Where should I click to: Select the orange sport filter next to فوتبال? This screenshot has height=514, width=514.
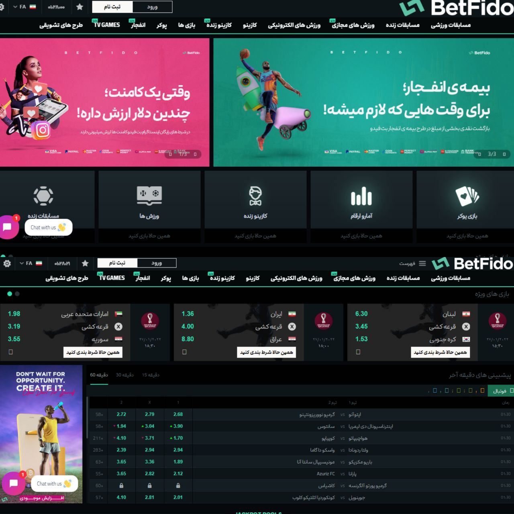click(x=482, y=390)
